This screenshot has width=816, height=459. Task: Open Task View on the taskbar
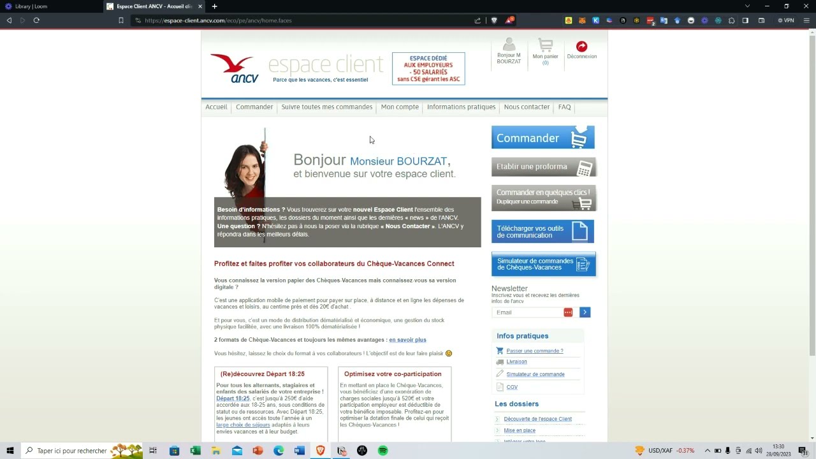[x=153, y=451]
